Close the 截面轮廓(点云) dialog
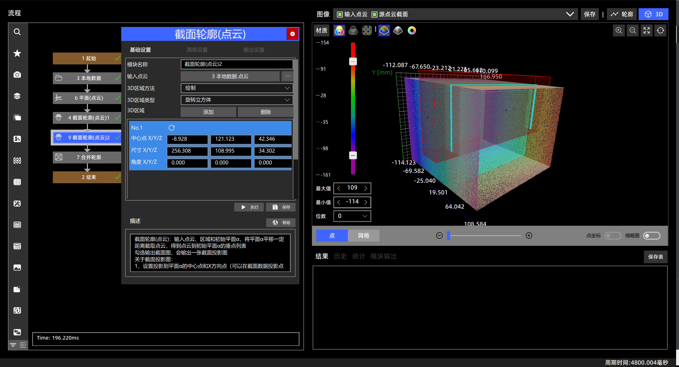The image size is (679, 367). coord(292,34)
